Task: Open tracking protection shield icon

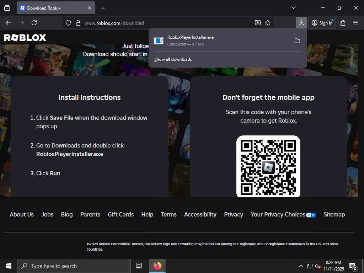Action: (68, 23)
